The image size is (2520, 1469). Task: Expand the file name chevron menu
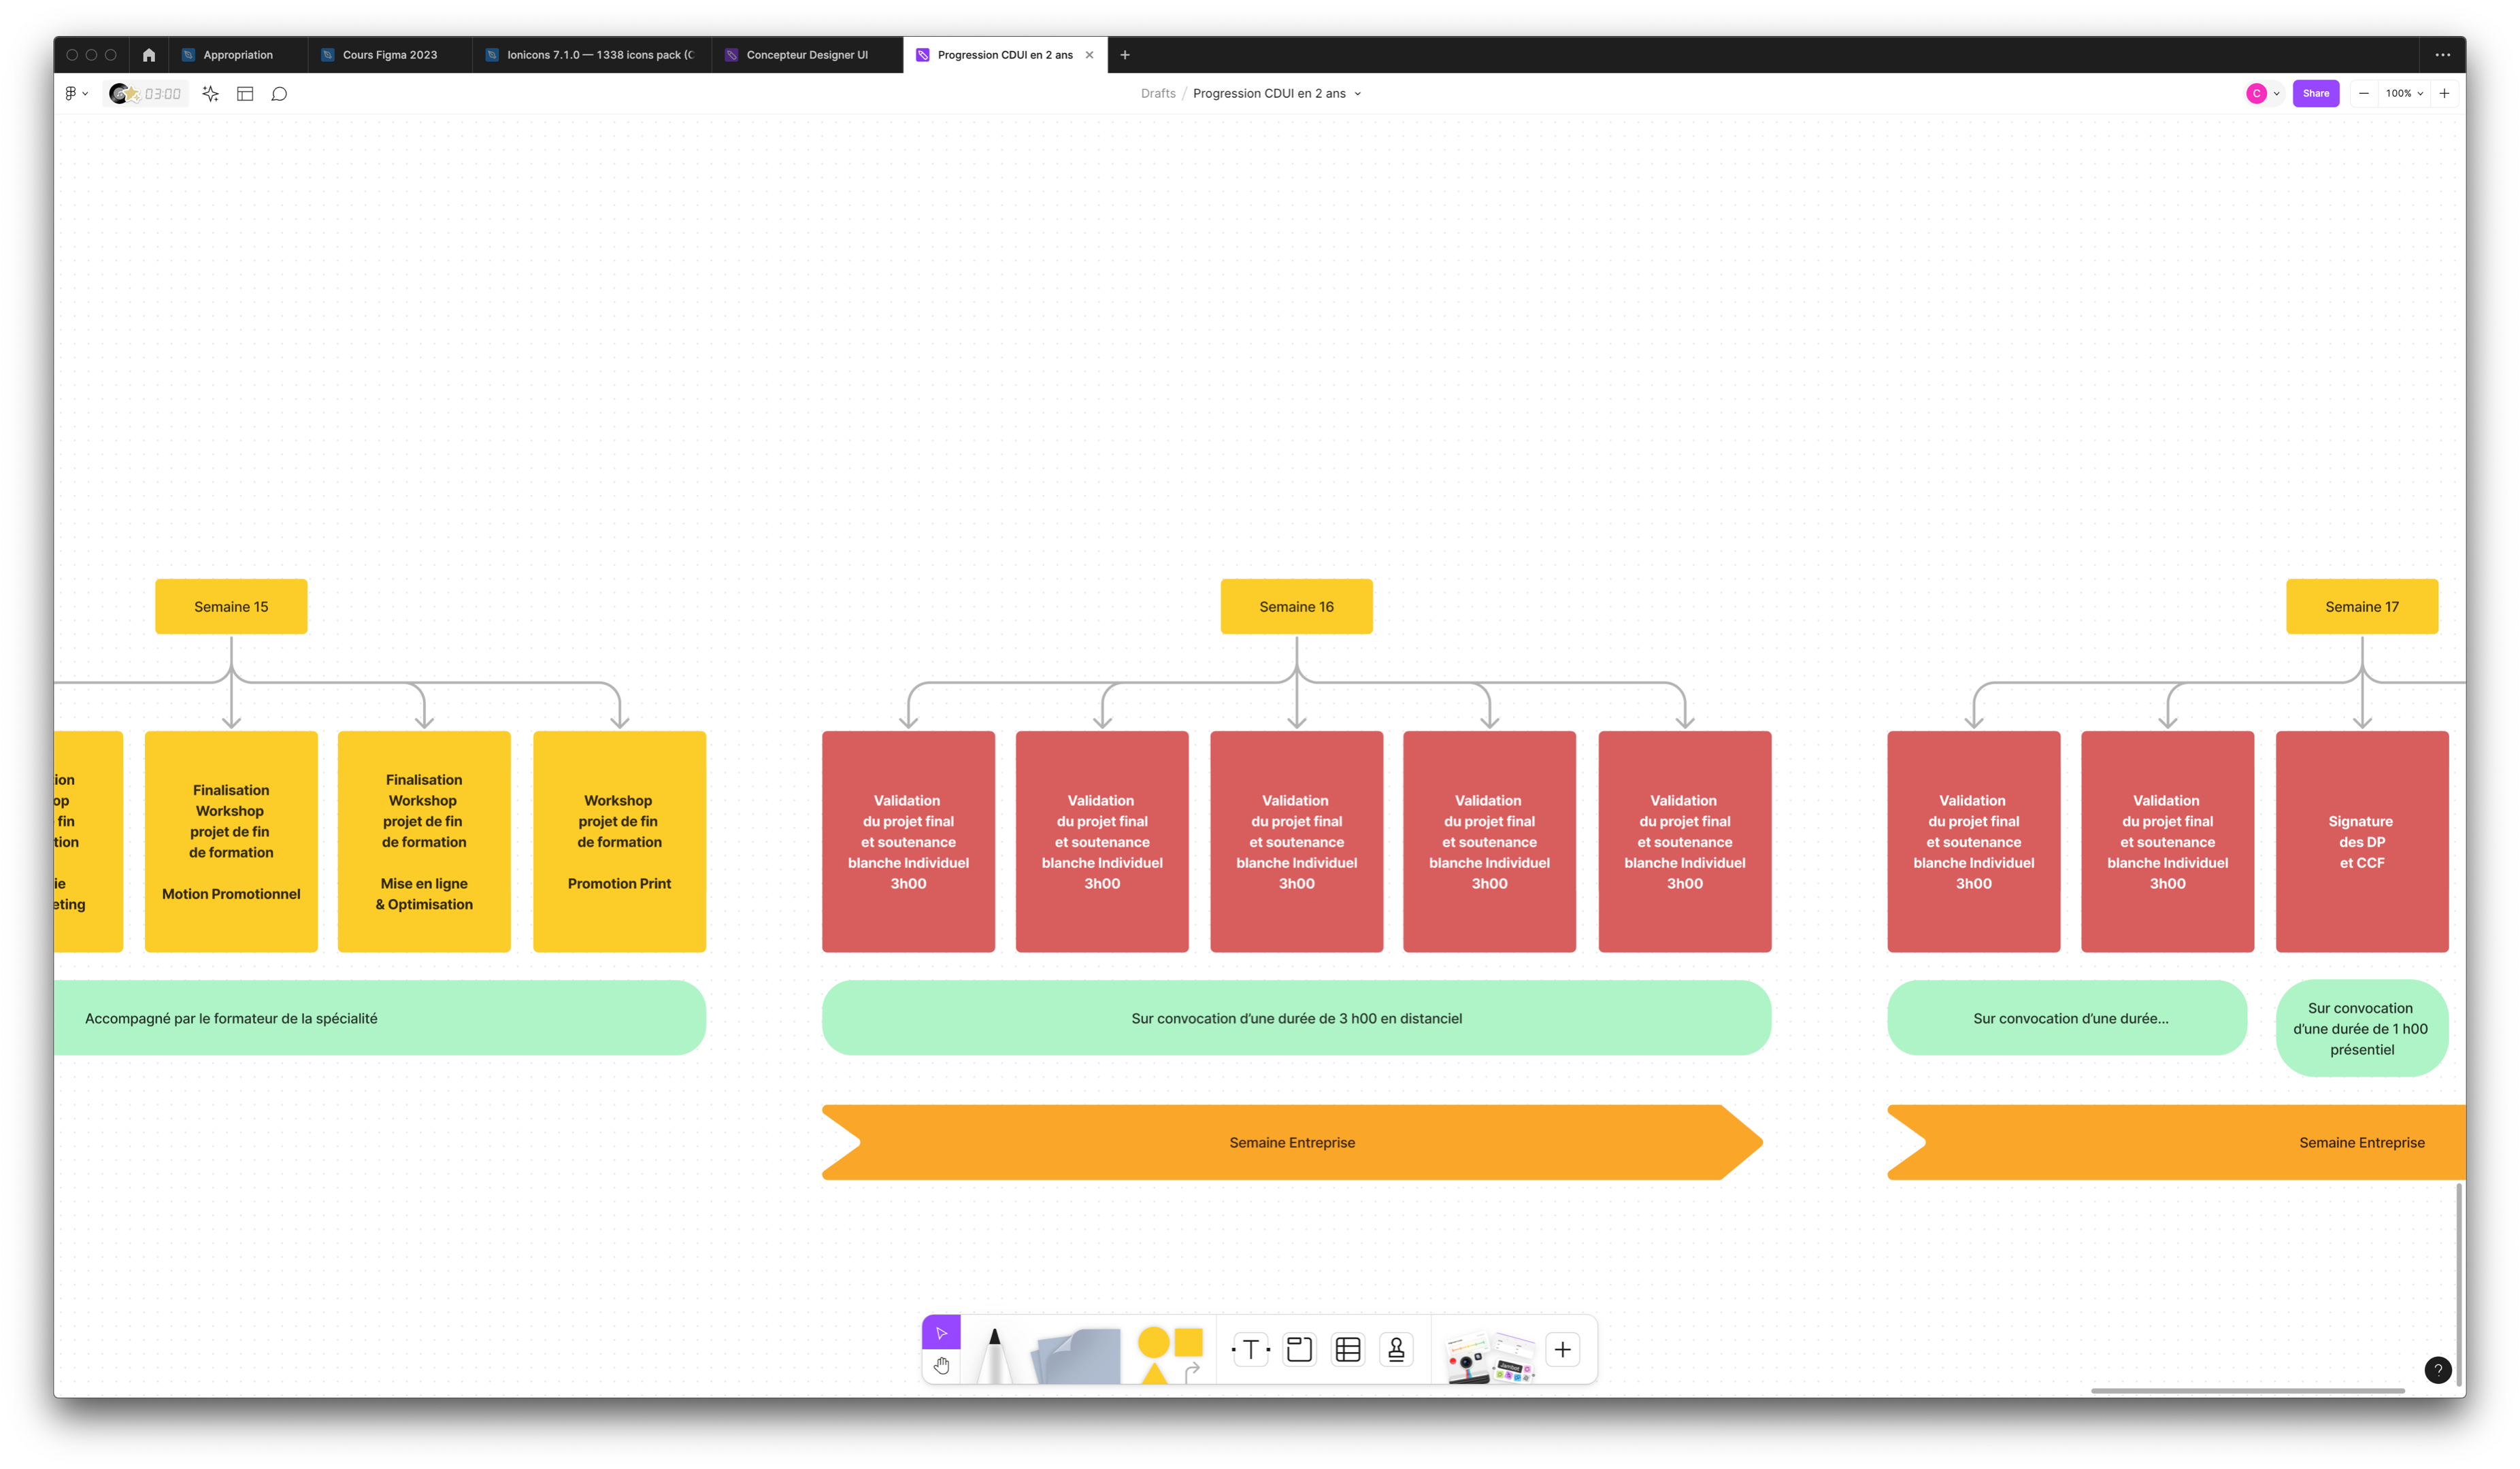(1358, 94)
